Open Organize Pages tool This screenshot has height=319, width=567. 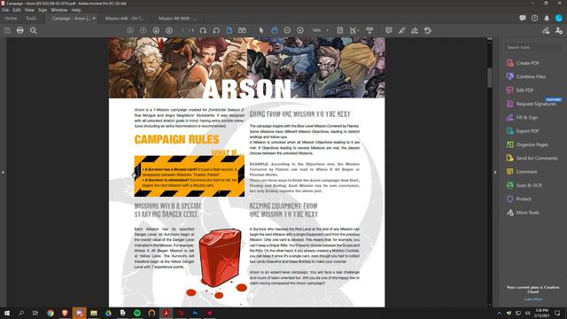click(x=527, y=144)
